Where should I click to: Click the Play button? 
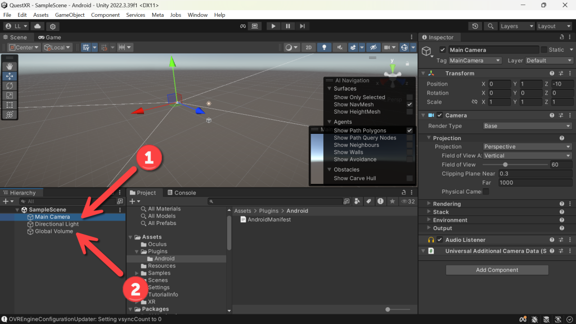273,26
